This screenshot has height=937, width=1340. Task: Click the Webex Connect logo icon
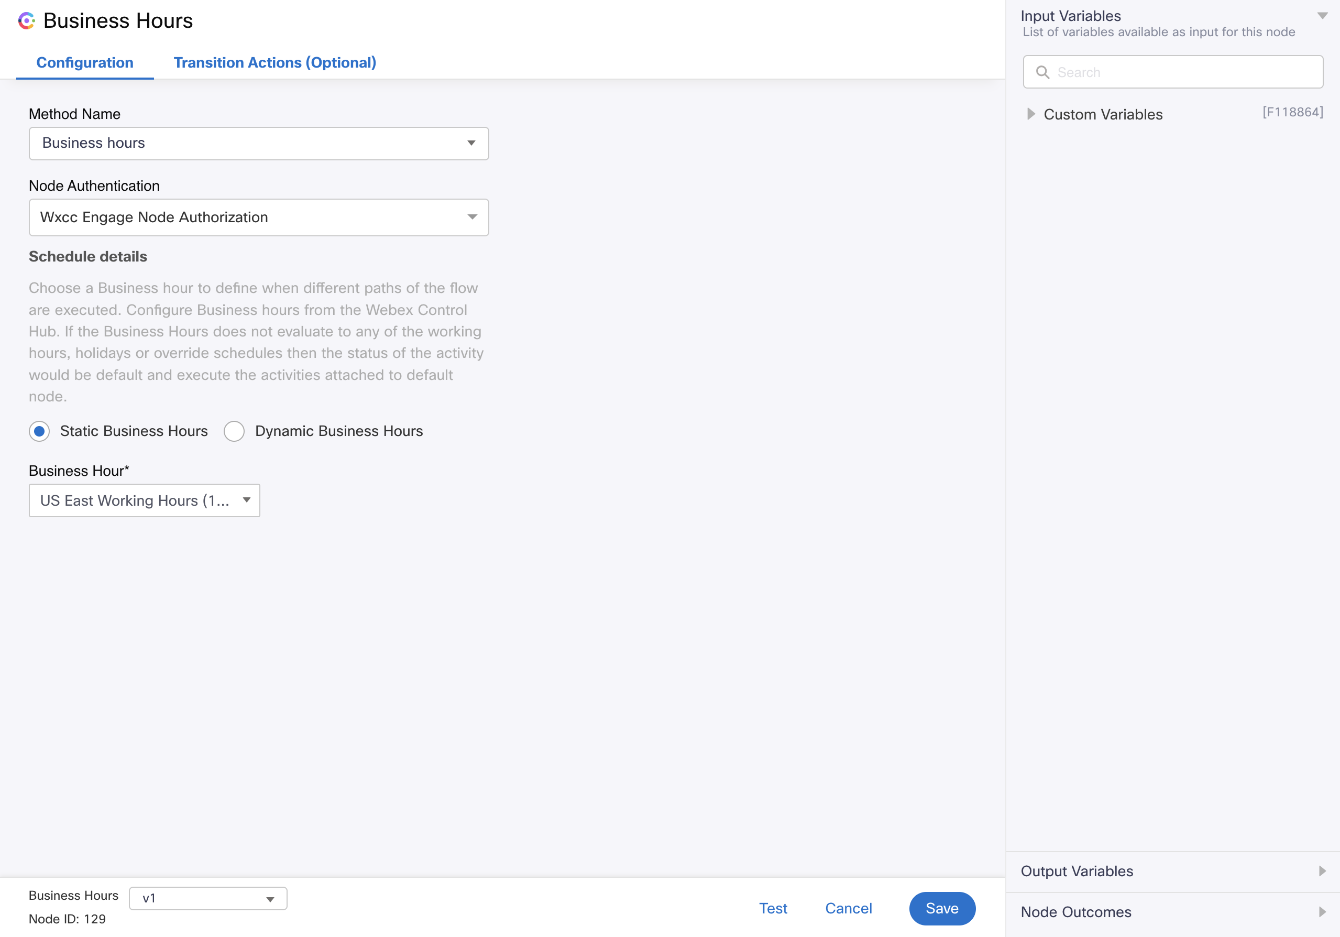point(27,21)
